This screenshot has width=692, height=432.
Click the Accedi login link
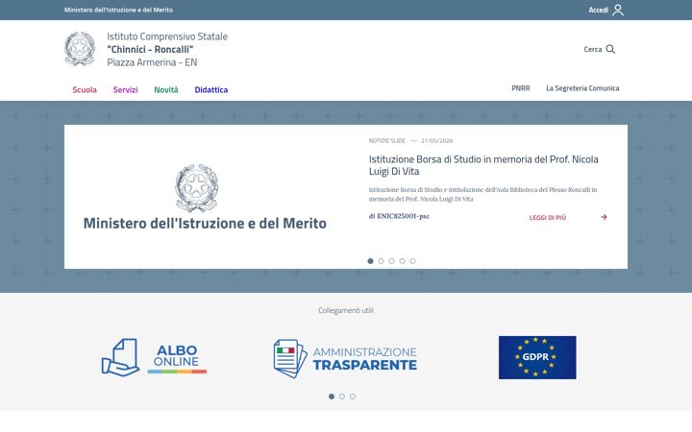(599, 10)
